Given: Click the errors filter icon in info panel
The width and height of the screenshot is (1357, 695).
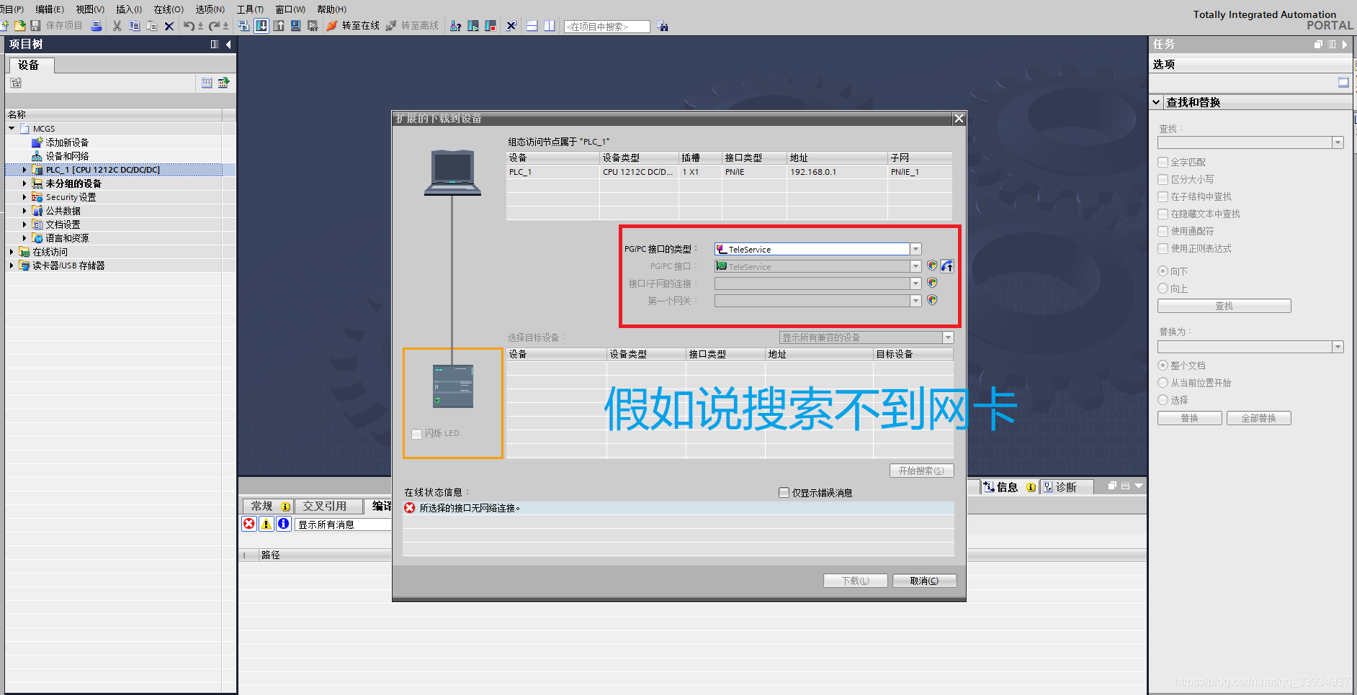Looking at the screenshot, I should point(249,524).
